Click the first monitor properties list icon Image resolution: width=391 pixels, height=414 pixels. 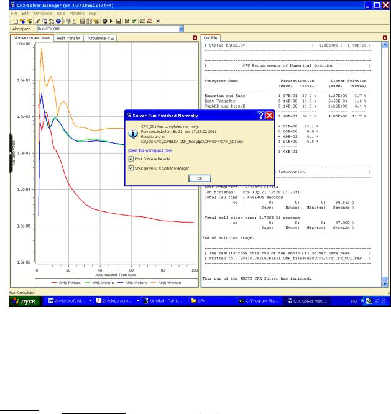pyautogui.click(x=142, y=21)
